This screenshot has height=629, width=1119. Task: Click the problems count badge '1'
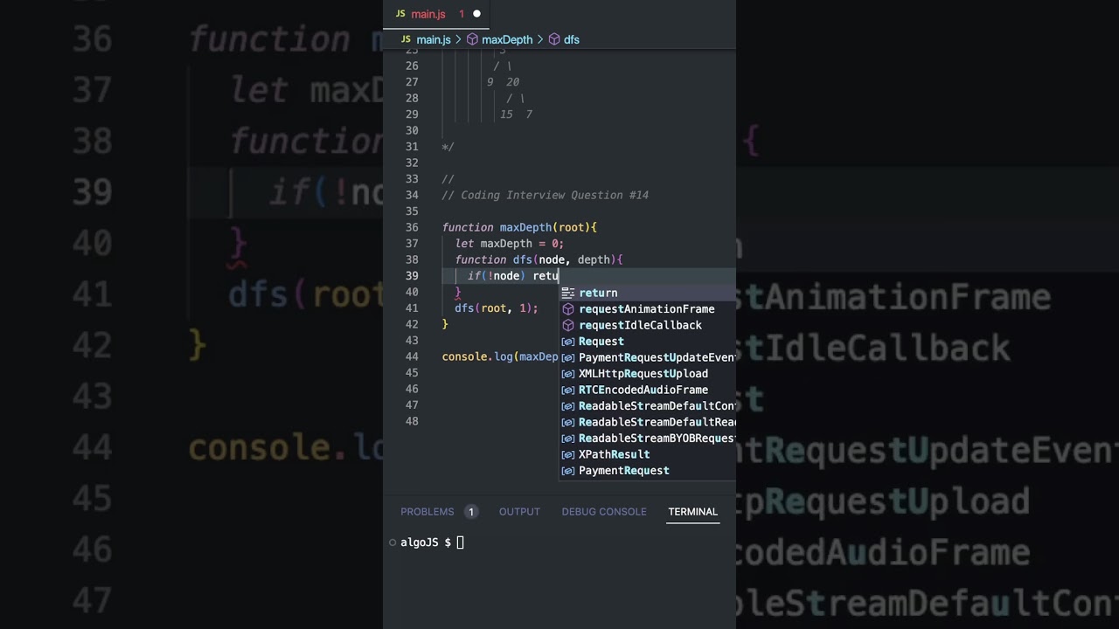click(x=470, y=512)
